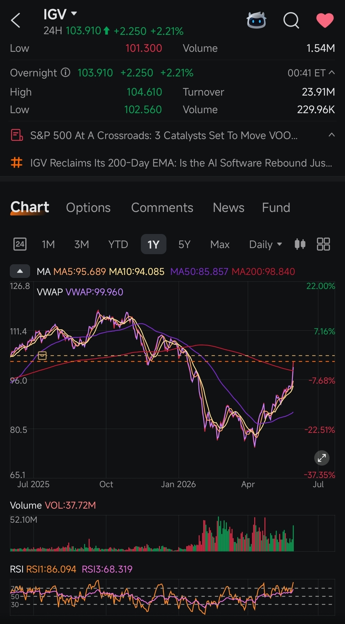Open the chart grid layout icon
The image size is (345, 624).
[323, 244]
